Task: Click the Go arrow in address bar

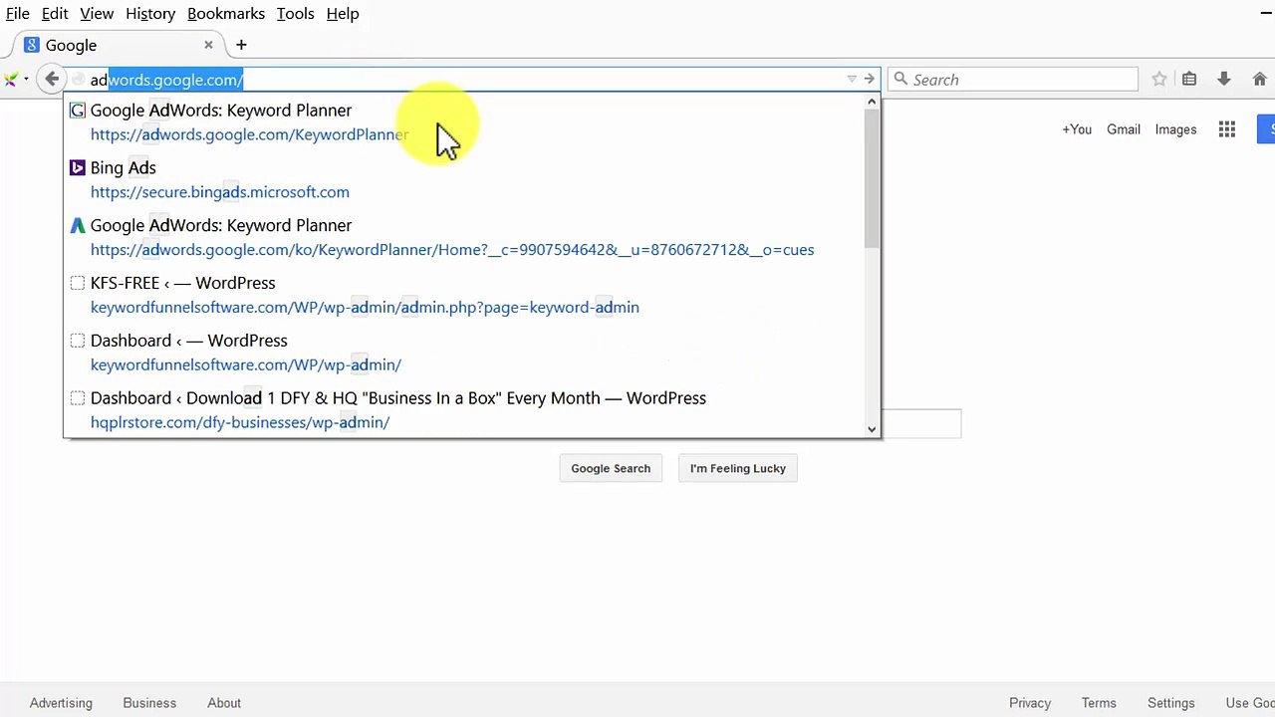Action: [870, 80]
